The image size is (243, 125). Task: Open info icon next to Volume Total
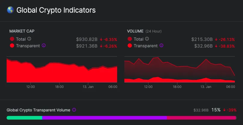pos(147,39)
